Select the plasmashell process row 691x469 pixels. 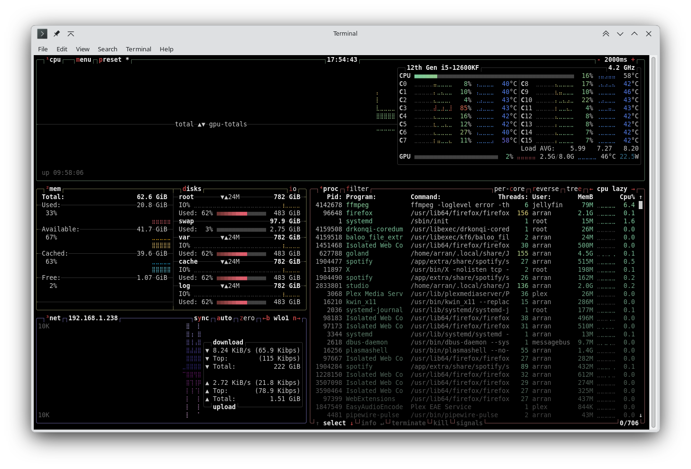(475, 351)
